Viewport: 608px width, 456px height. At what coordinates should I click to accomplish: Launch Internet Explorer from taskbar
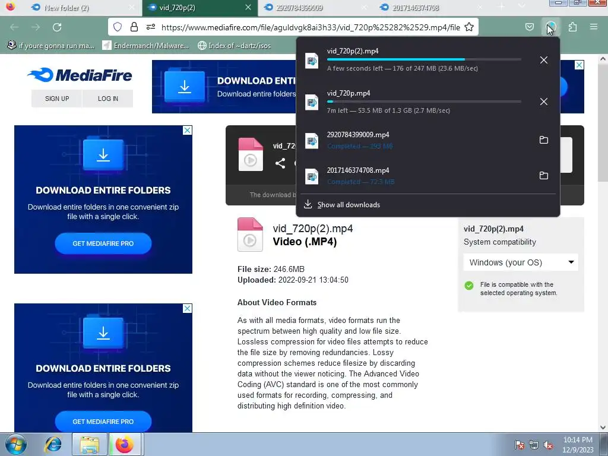coord(53,444)
